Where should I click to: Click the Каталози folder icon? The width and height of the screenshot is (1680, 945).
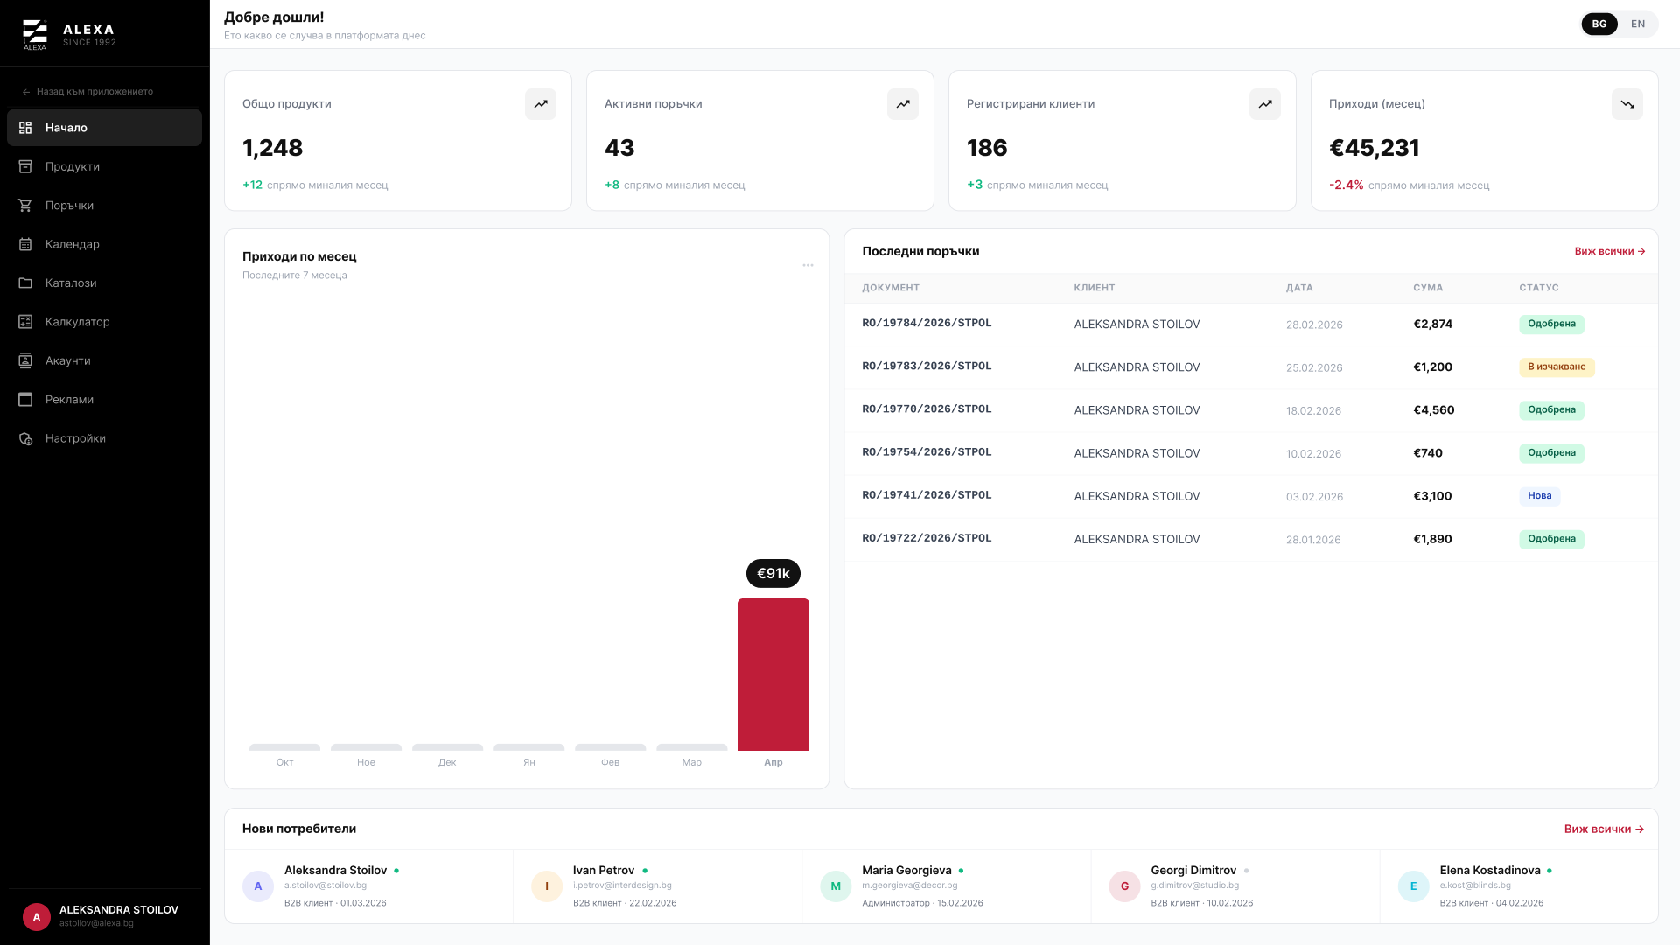coord(25,283)
